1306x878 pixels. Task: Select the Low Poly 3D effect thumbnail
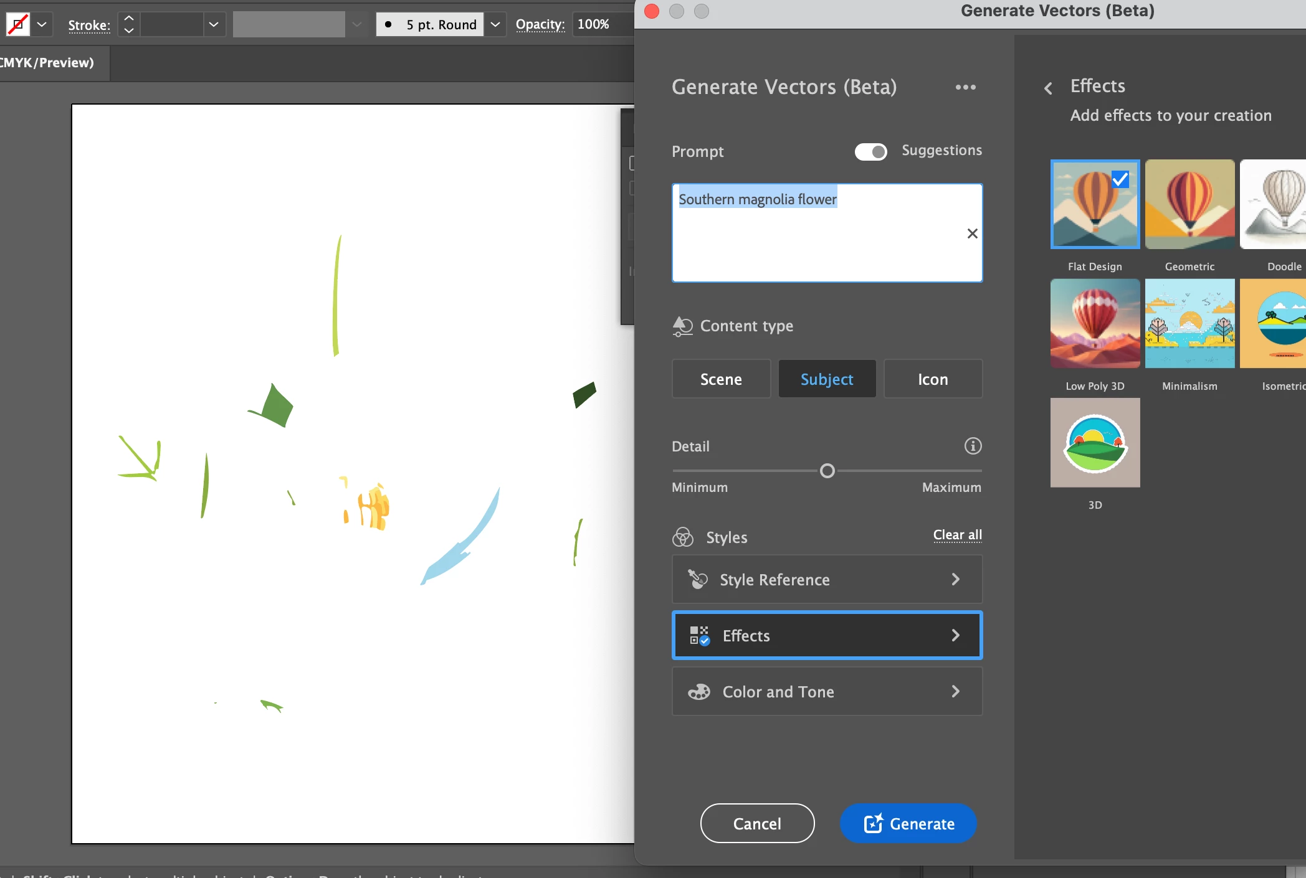pos(1095,324)
